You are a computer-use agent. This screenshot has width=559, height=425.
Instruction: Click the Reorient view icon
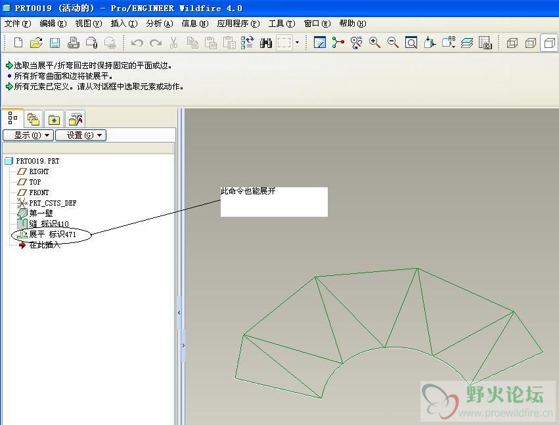(430, 43)
